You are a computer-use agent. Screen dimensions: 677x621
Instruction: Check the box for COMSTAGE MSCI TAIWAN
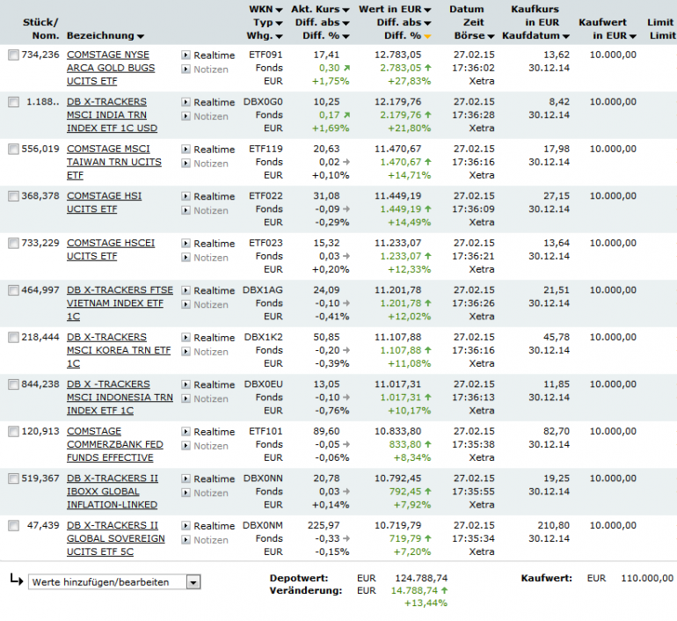point(14,149)
